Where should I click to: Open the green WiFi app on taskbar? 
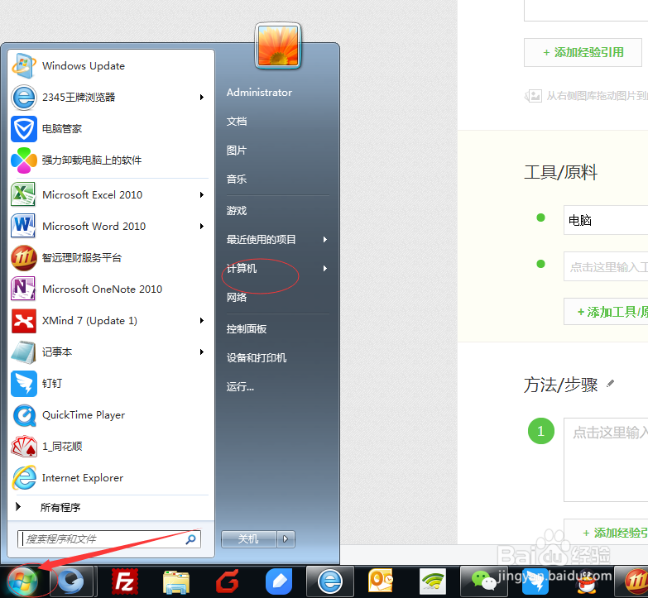(x=433, y=582)
